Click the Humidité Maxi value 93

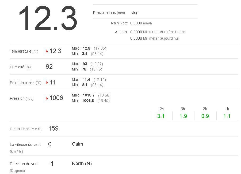tap(85, 64)
